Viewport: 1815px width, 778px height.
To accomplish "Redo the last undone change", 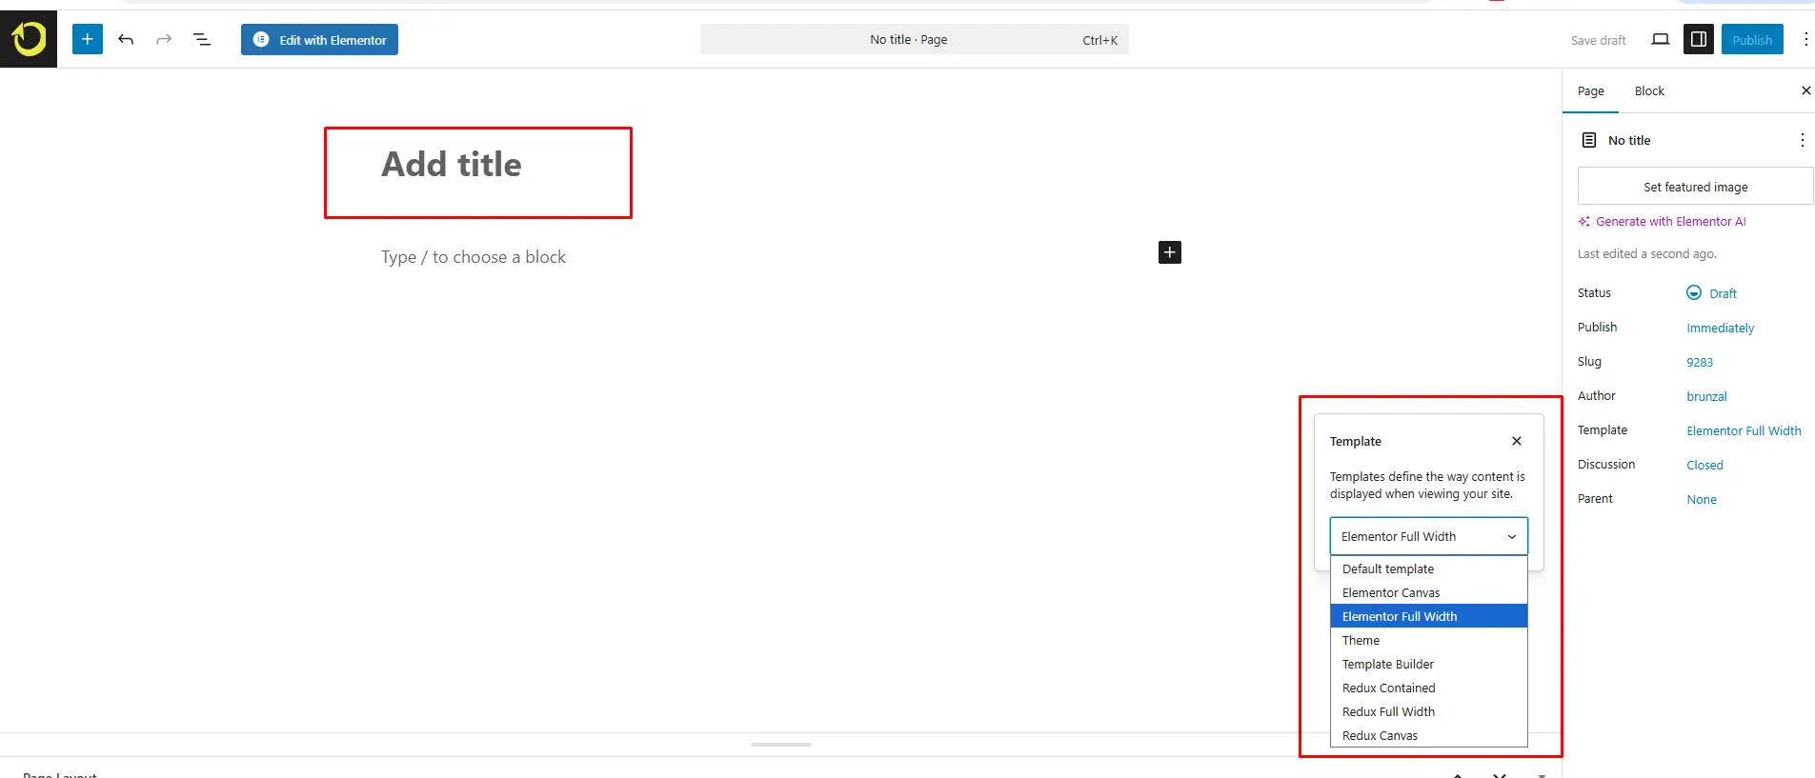I will (x=164, y=39).
